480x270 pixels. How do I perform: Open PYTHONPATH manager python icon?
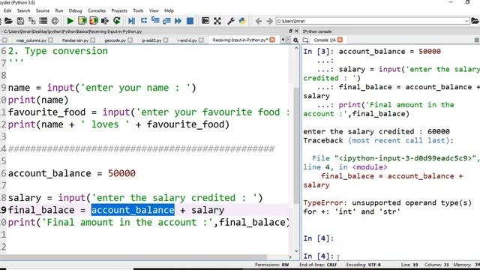point(242,21)
